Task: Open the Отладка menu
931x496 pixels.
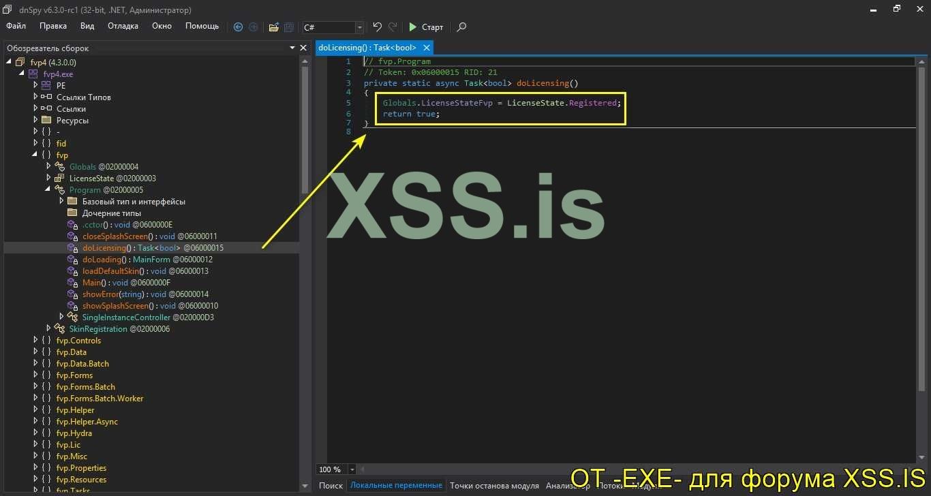Action: (x=123, y=26)
